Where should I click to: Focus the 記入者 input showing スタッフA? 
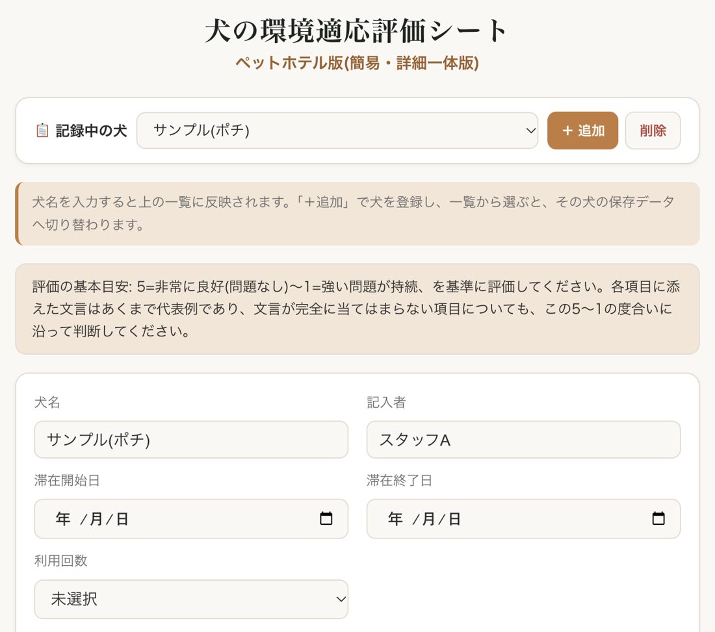[523, 440]
